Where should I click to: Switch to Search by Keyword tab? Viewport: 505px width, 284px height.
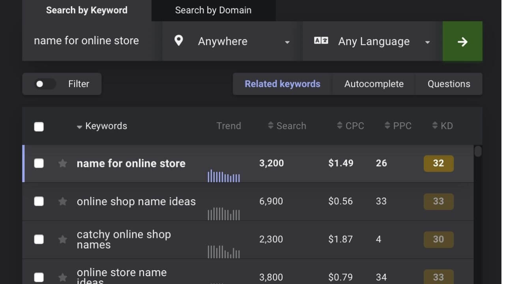point(87,11)
